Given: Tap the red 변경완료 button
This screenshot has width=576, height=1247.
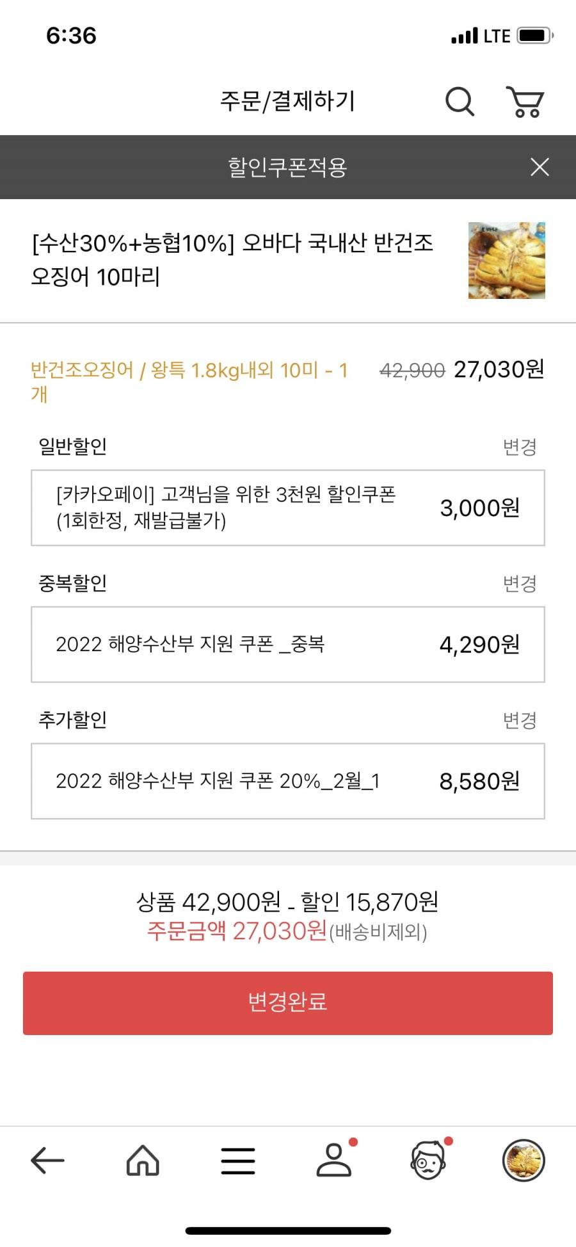Looking at the screenshot, I should (x=288, y=1003).
